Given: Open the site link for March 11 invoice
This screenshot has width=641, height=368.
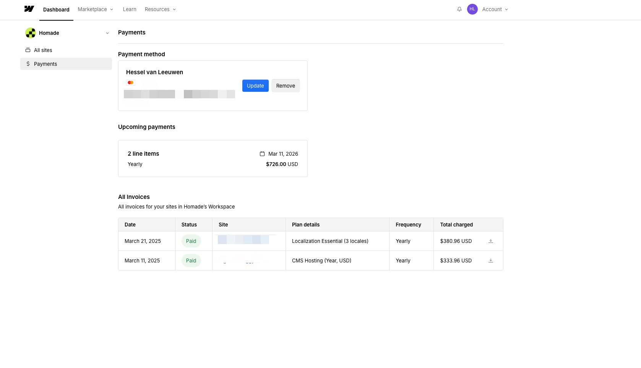Looking at the screenshot, I should point(243,261).
